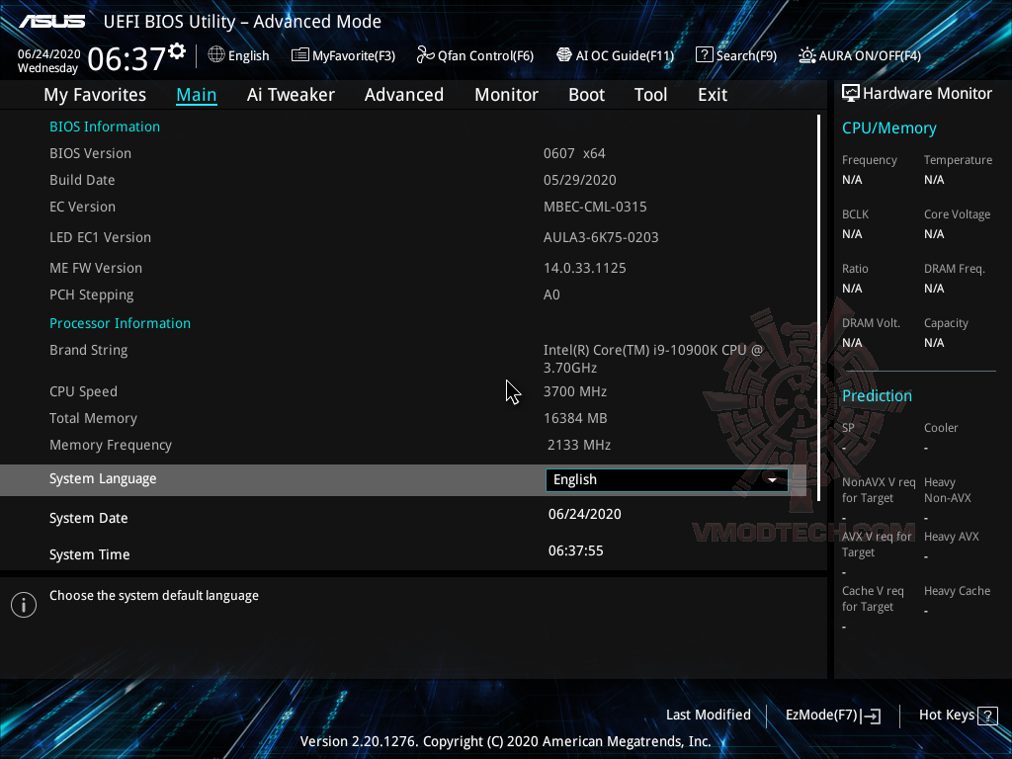This screenshot has width=1012, height=759.
Task: Click the CPU/Memory monitor label
Action: 891,127
